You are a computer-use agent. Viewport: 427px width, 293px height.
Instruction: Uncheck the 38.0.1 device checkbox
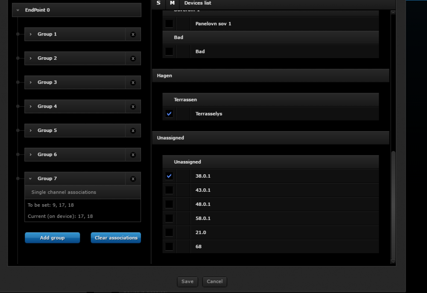tap(170, 176)
